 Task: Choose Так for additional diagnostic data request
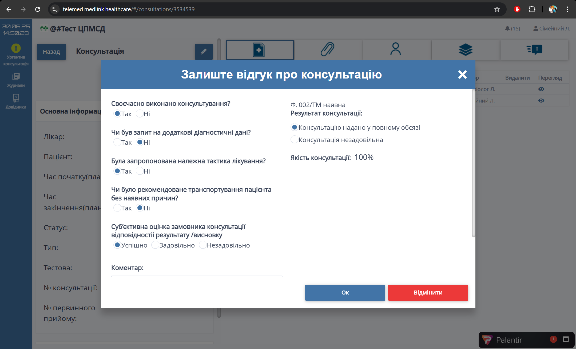point(117,142)
